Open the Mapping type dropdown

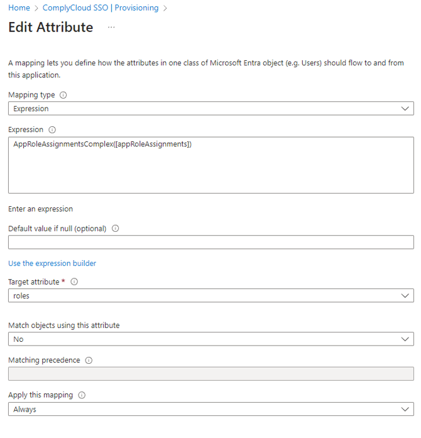point(210,109)
